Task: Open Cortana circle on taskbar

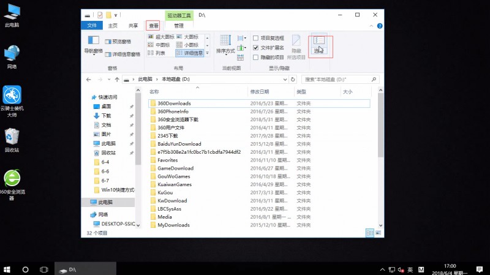Action: [26, 269]
